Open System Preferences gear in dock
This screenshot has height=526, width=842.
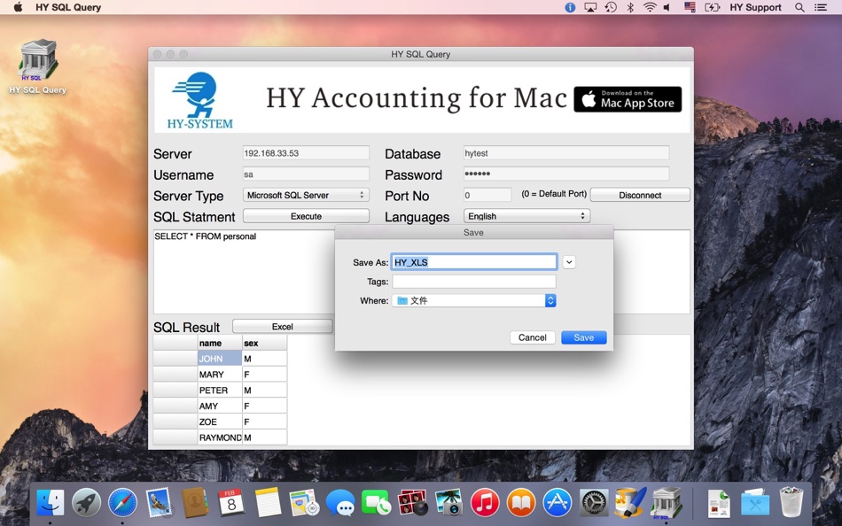point(593,503)
